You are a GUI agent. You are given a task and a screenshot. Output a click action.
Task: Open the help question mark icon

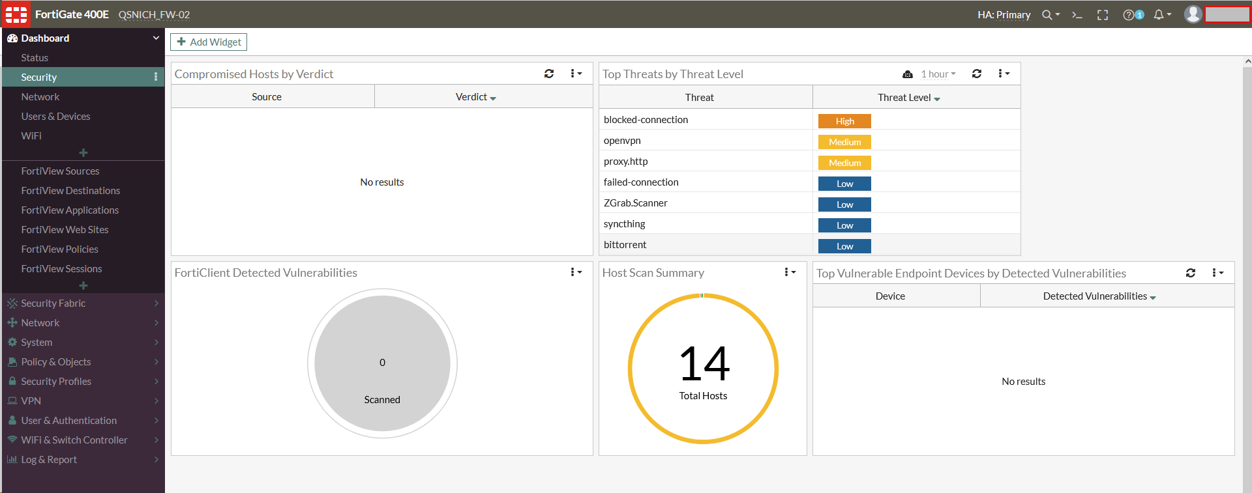coord(1129,15)
